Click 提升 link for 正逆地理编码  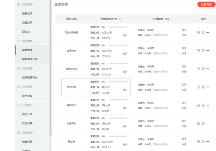click(x=125, y=35)
